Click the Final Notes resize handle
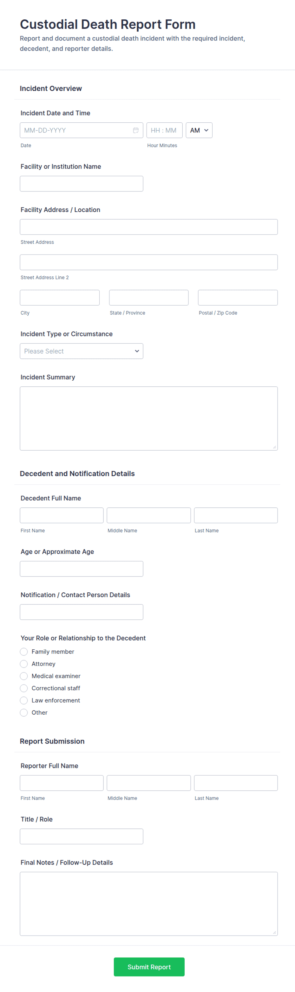The height and width of the screenshot is (992, 295). [274, 932]
